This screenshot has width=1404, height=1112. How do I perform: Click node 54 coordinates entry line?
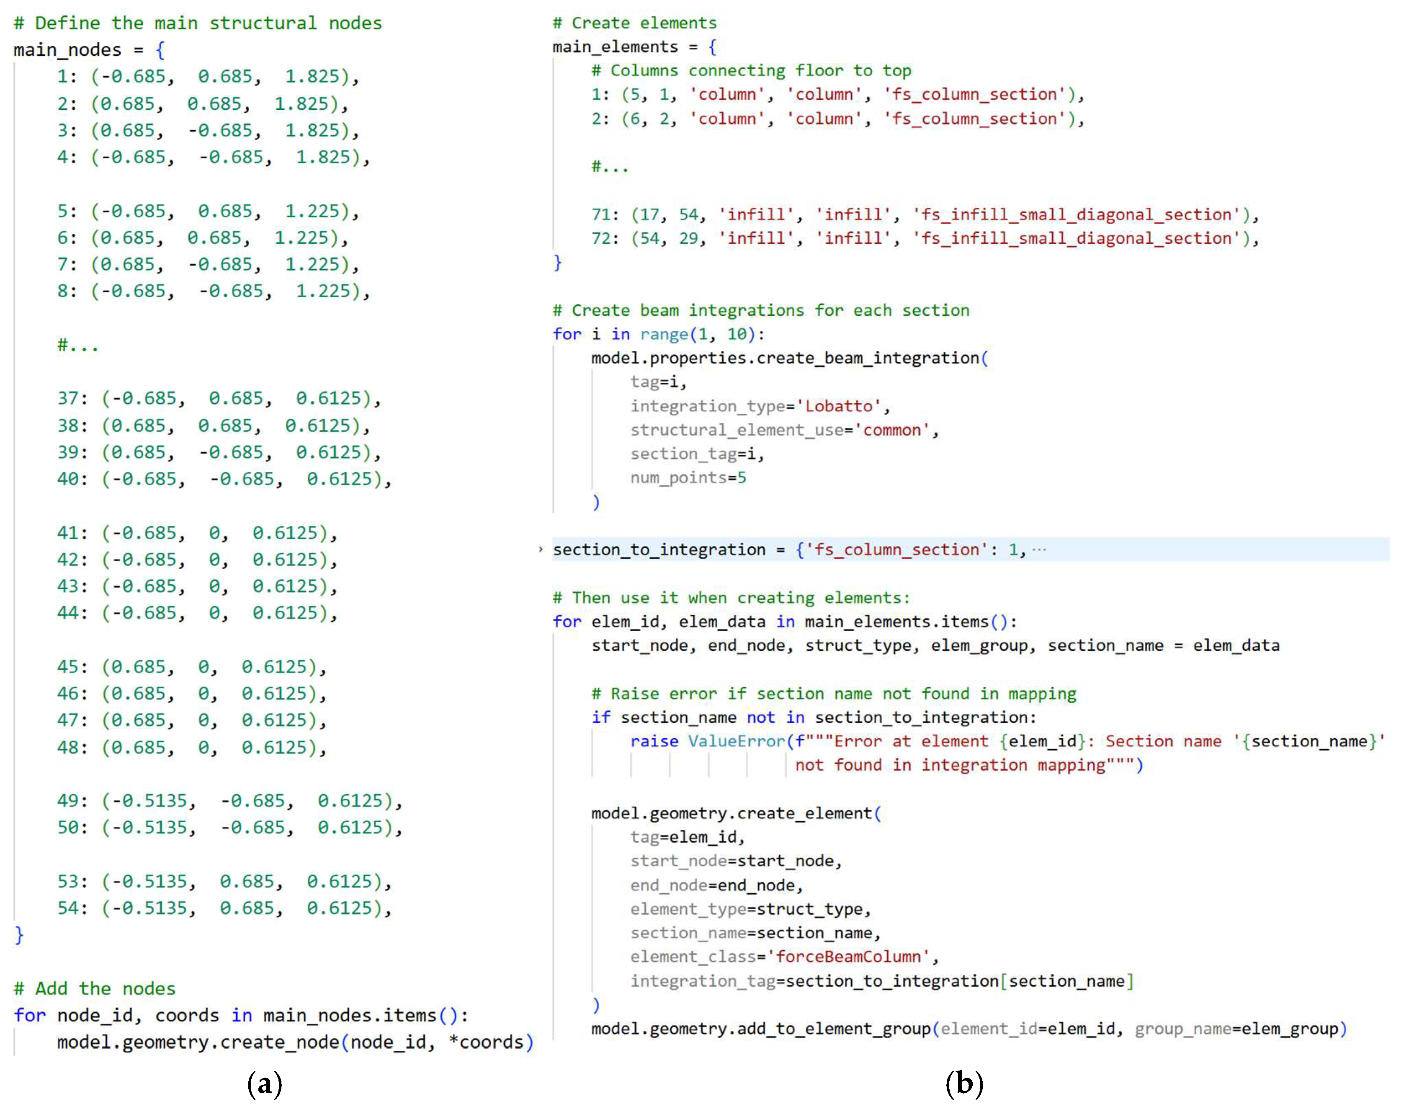click(224, 908)
